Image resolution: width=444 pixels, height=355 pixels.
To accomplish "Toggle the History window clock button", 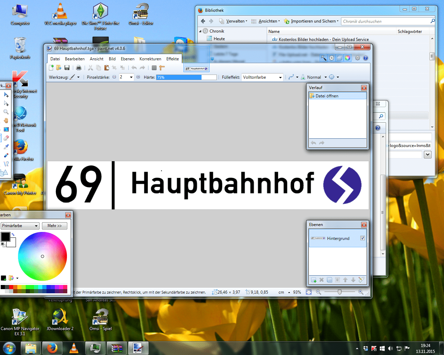I will click(x=332, y=58).
